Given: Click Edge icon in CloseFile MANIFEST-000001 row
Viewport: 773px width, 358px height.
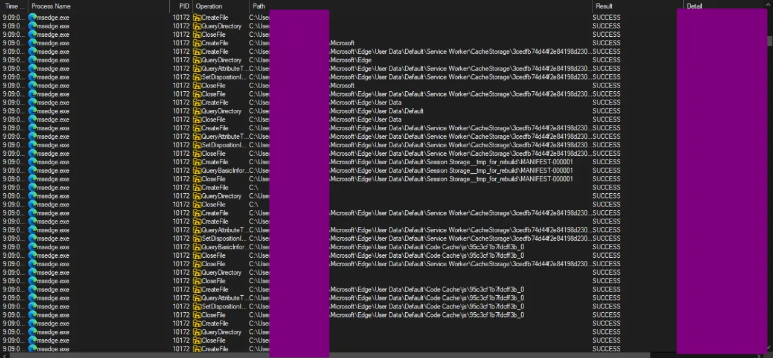Looking at the screenshot, I should click(33, 179).
